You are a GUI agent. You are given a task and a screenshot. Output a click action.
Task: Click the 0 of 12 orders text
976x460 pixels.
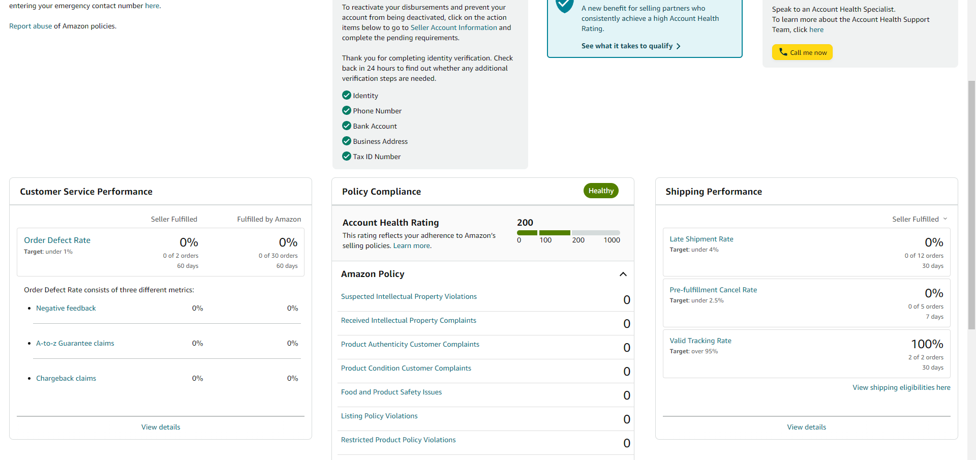tap(924, 256)
